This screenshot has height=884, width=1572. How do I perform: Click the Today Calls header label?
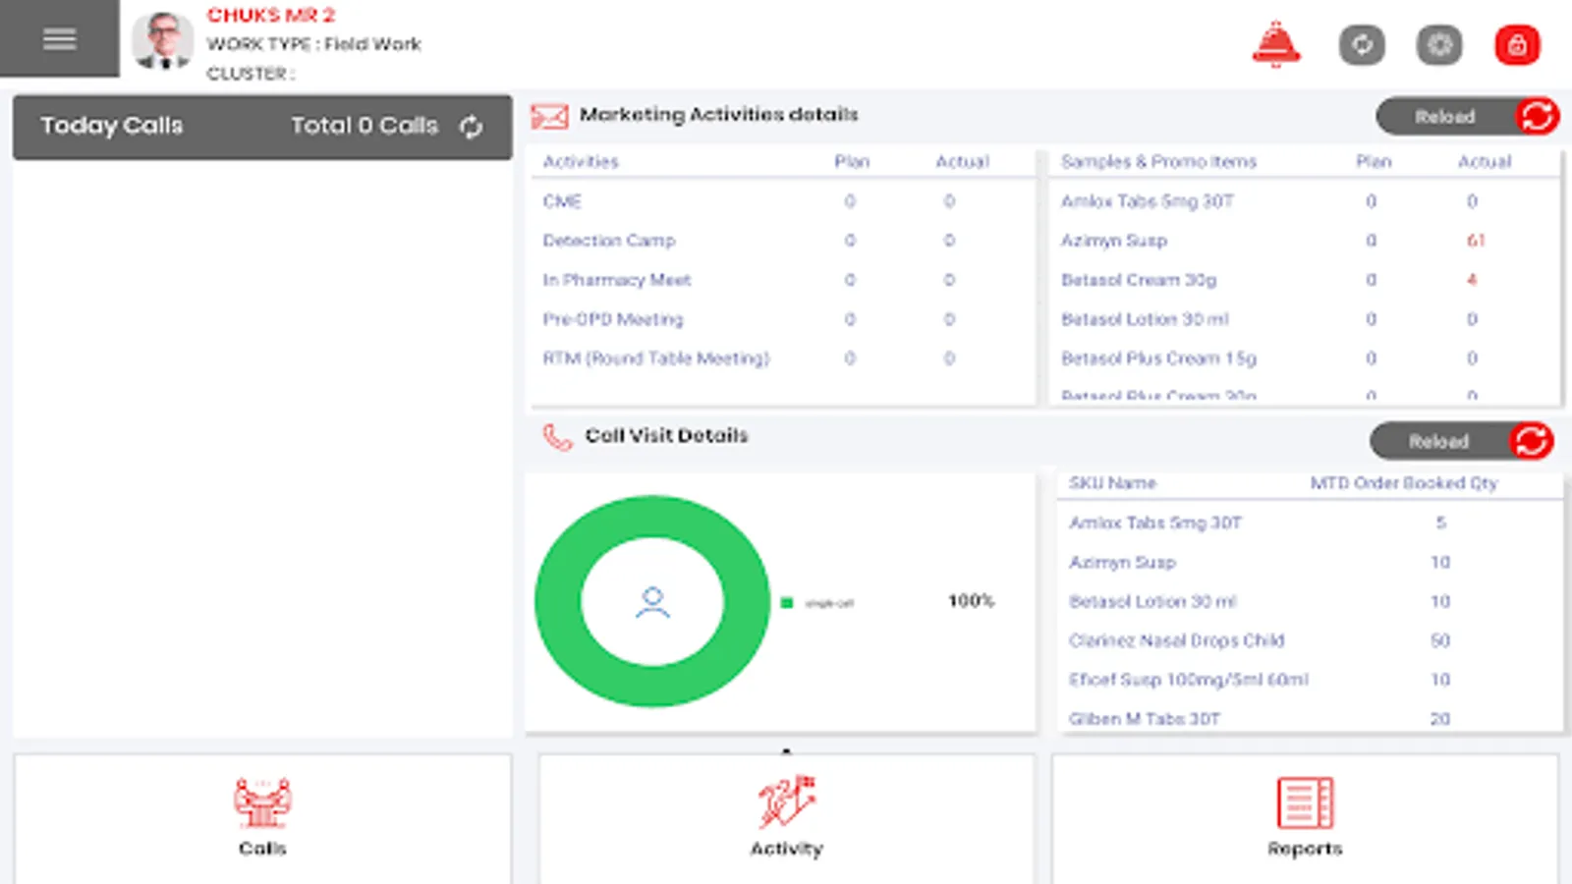[112, 126]
